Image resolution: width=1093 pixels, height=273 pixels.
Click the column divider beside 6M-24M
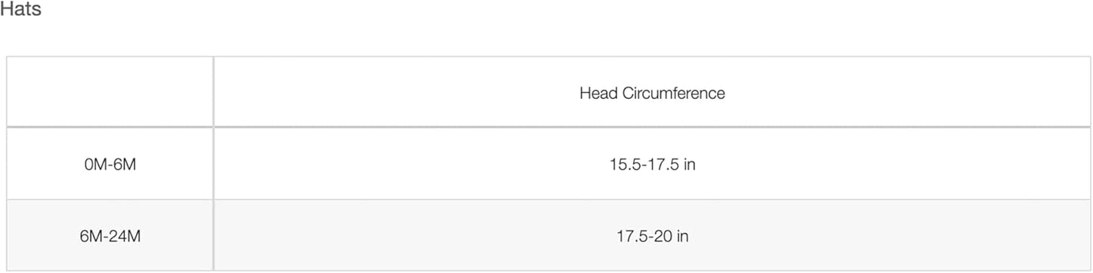click(213, 235)
